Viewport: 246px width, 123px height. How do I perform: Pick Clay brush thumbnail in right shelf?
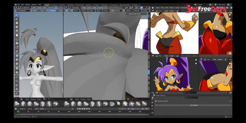[x=73, y=104]
